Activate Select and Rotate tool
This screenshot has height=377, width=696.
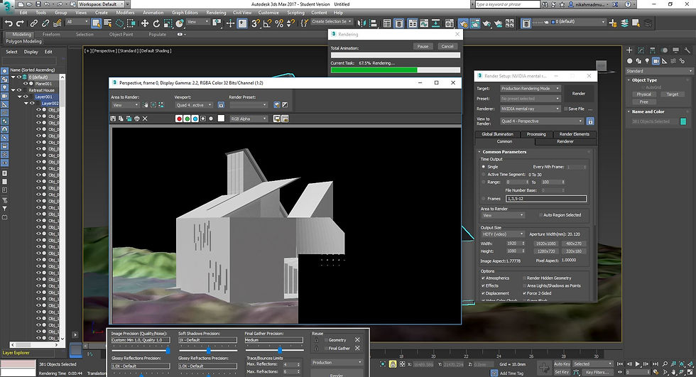tap(156, 23)
